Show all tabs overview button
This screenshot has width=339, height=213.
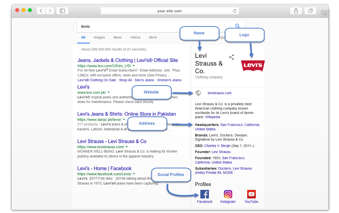[311, 11]
